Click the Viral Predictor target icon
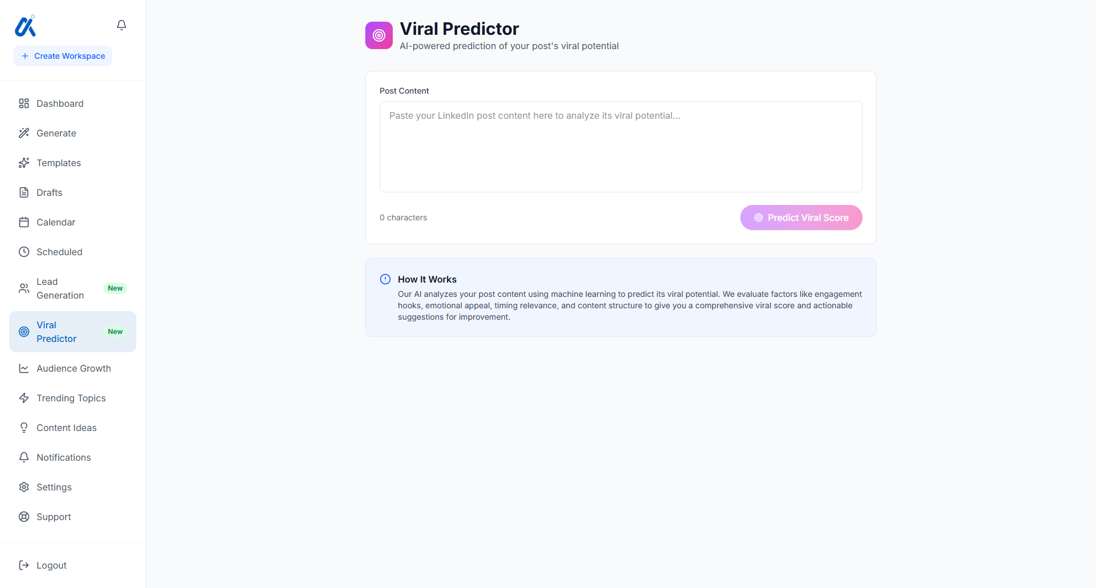The image size is (1096, 588). click(x=23, y=332)
